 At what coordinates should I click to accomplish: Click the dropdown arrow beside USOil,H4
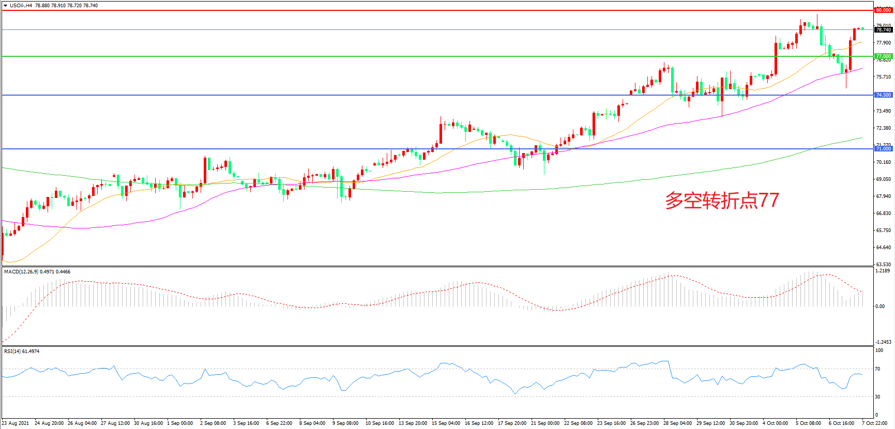(5, 6)
